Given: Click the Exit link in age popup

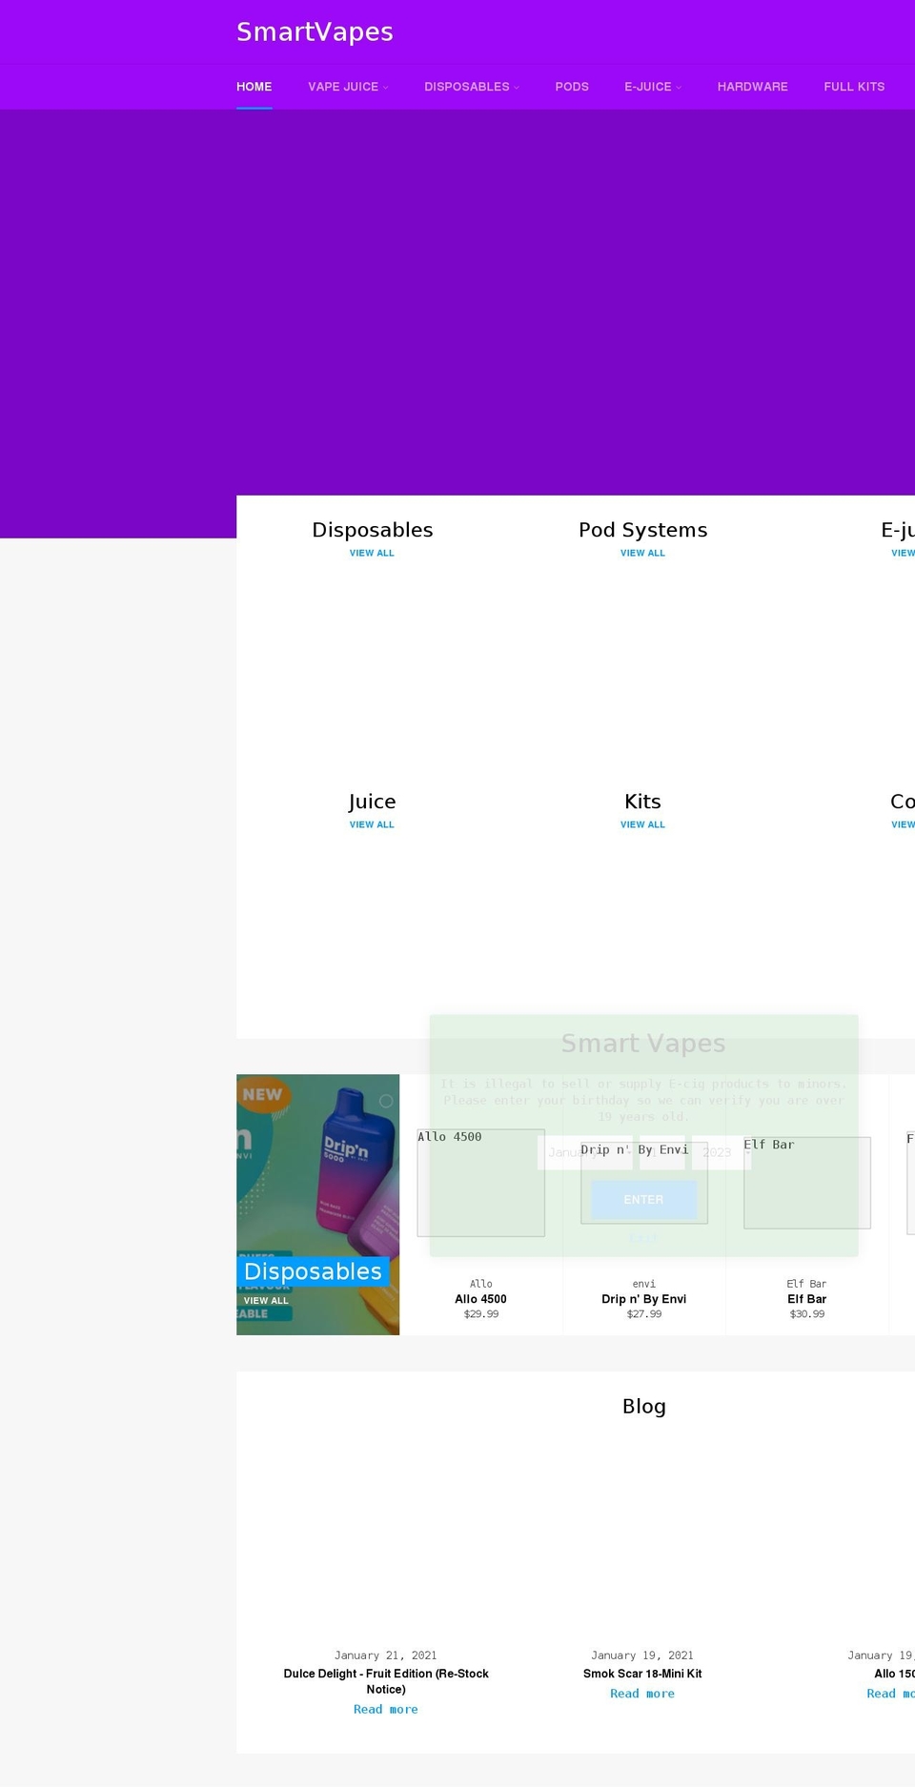Looking at the screenshot, I should (x=643, y=1239).
